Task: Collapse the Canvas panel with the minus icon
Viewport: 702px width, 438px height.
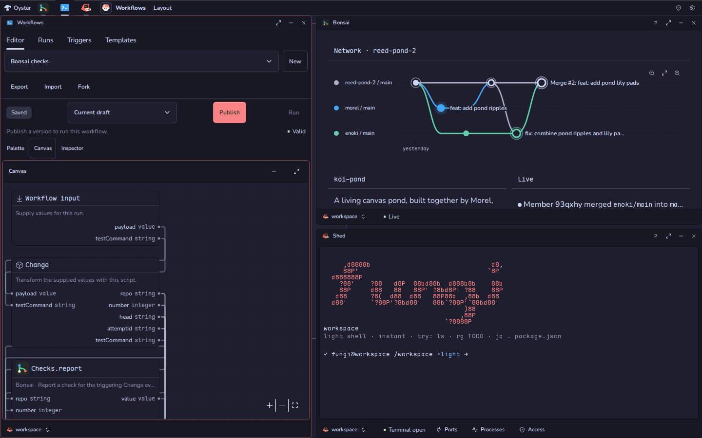Action: (274, 171)
